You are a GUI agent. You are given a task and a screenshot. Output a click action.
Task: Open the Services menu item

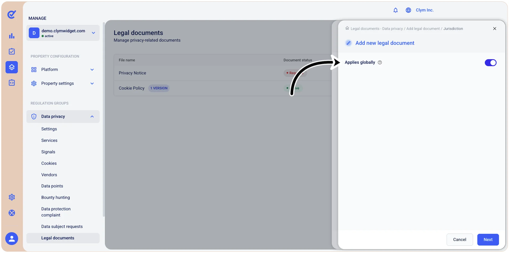(x=49, y=140)
